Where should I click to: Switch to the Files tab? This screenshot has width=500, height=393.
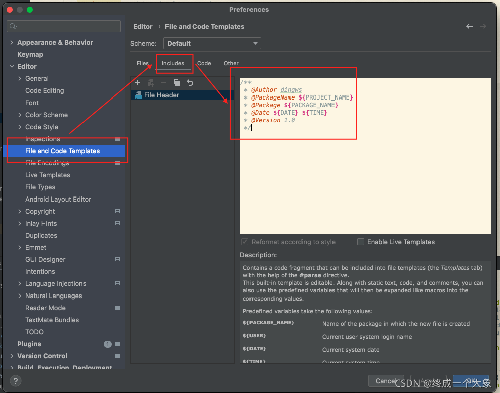(142, 63)
